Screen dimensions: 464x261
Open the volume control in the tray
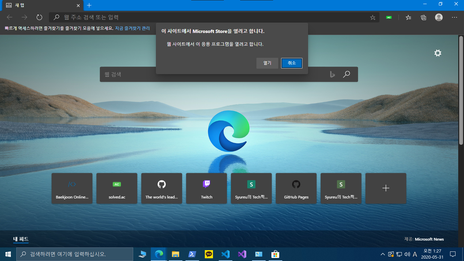pos(407,254)
